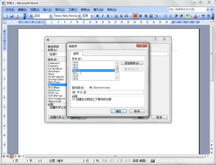This screenshot has height=165, width=216.
Task: Click the distributed alignment icon
Action: coord(151,16)
